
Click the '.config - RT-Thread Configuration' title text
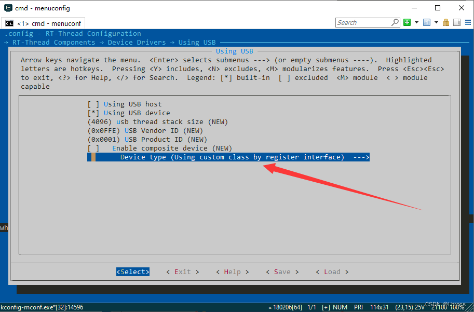coord(73,34)
